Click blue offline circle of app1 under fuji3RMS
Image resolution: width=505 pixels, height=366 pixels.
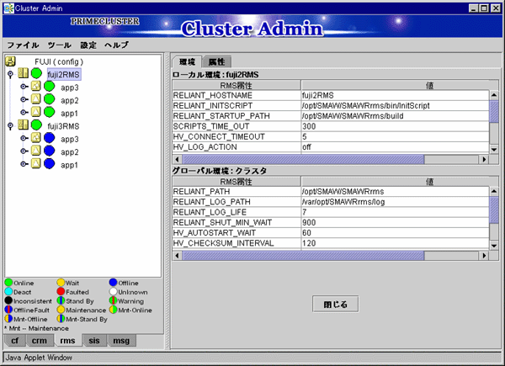[x=49, y=164]
